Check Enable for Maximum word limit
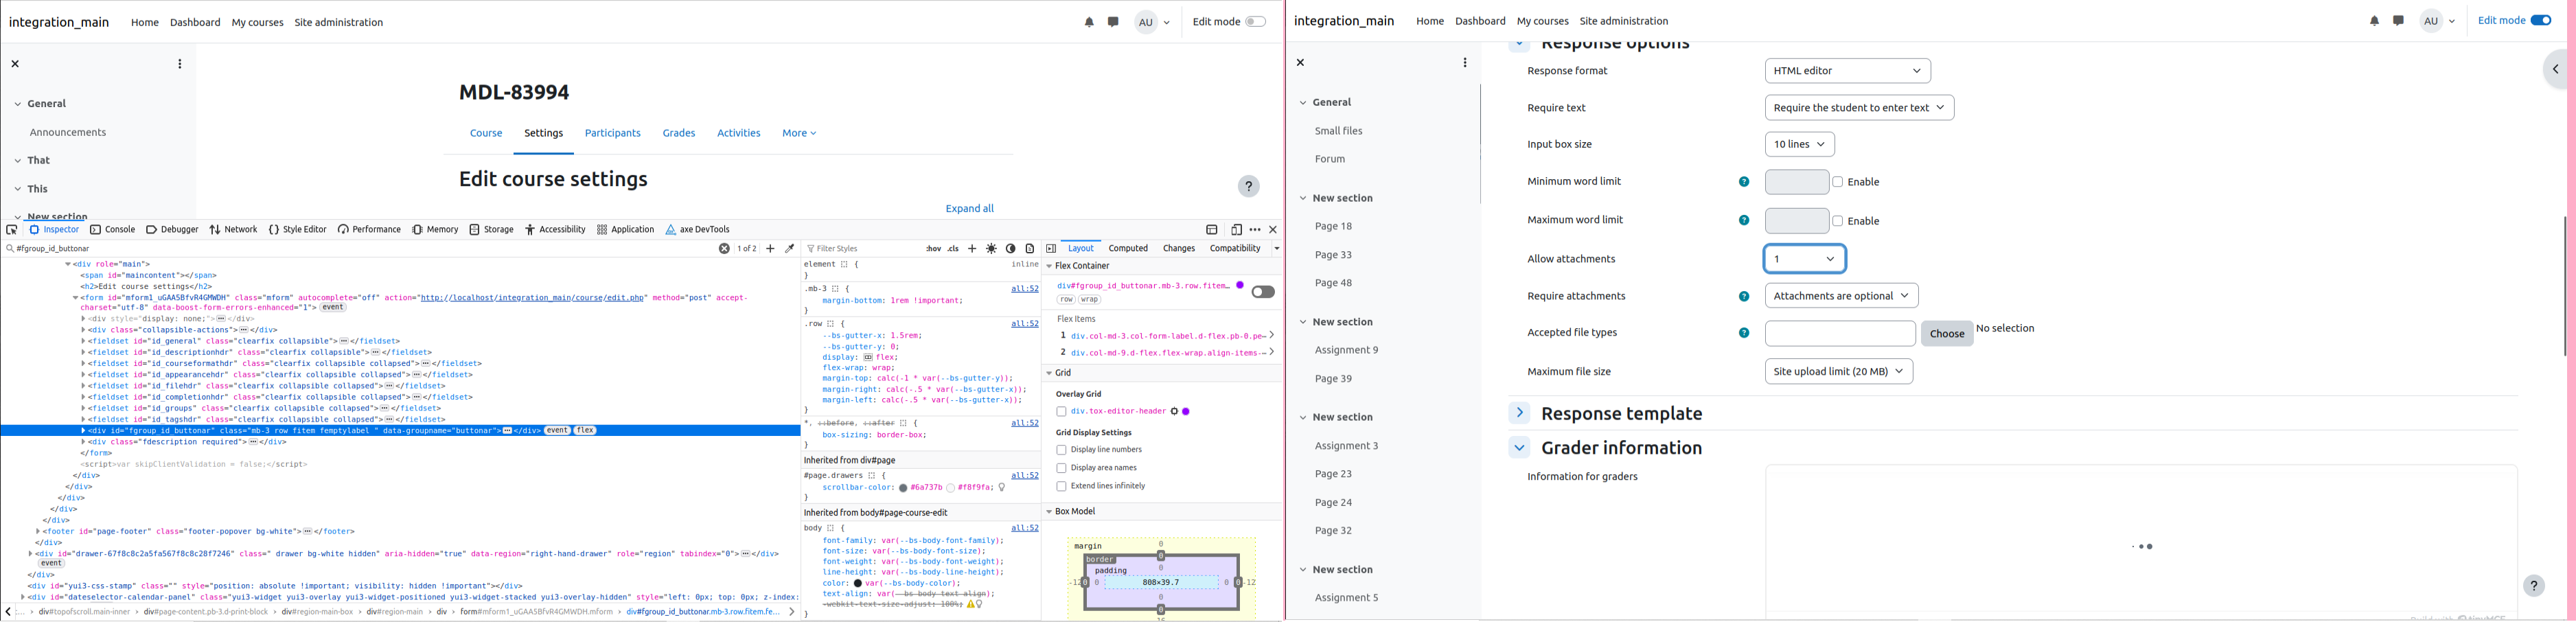2576x622 pixels. click(x=1838, y=221)
